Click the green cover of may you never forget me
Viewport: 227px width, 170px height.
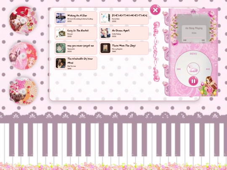point(61,48)
